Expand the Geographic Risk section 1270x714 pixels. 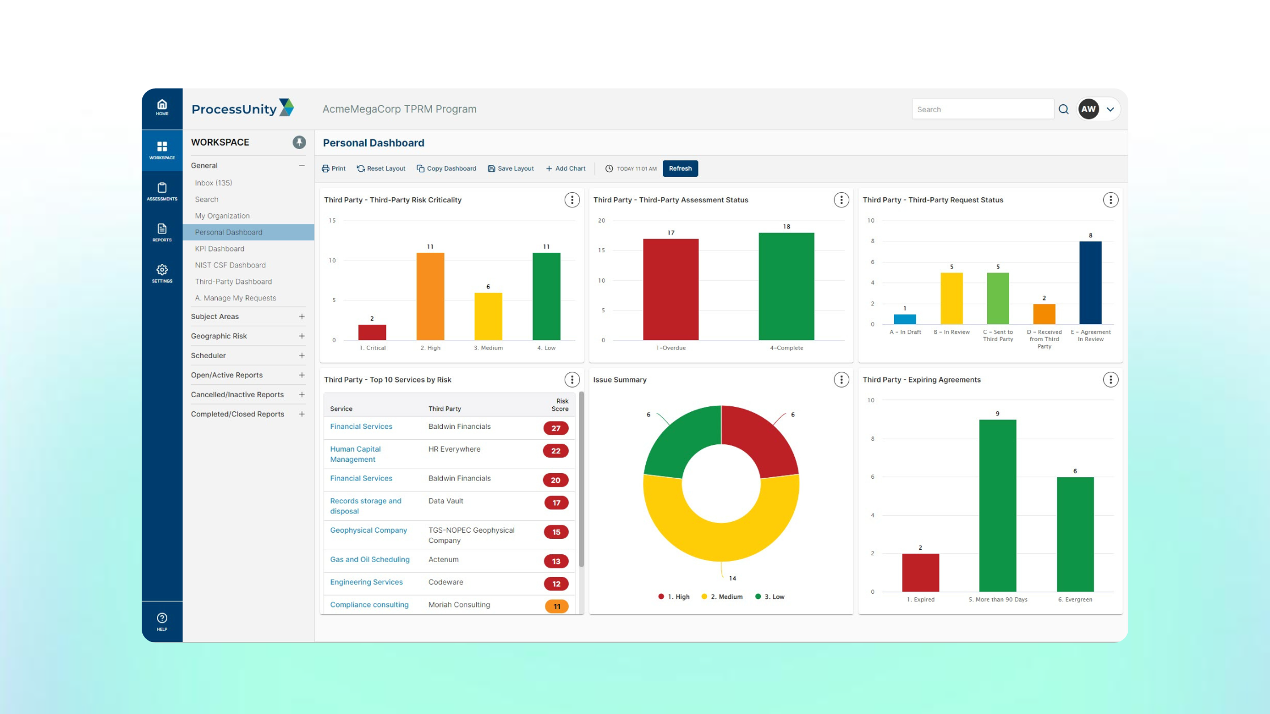click(x=302, y=336)
